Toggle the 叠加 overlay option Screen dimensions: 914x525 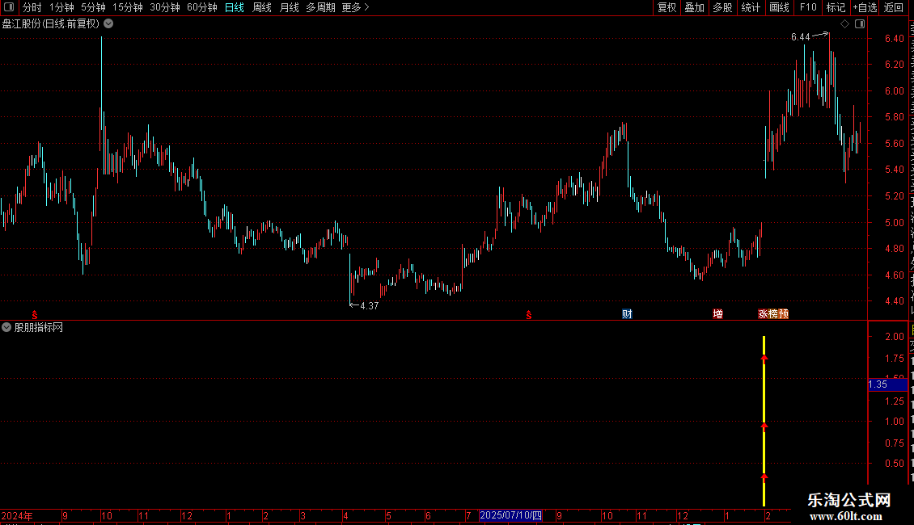point(695,7)
